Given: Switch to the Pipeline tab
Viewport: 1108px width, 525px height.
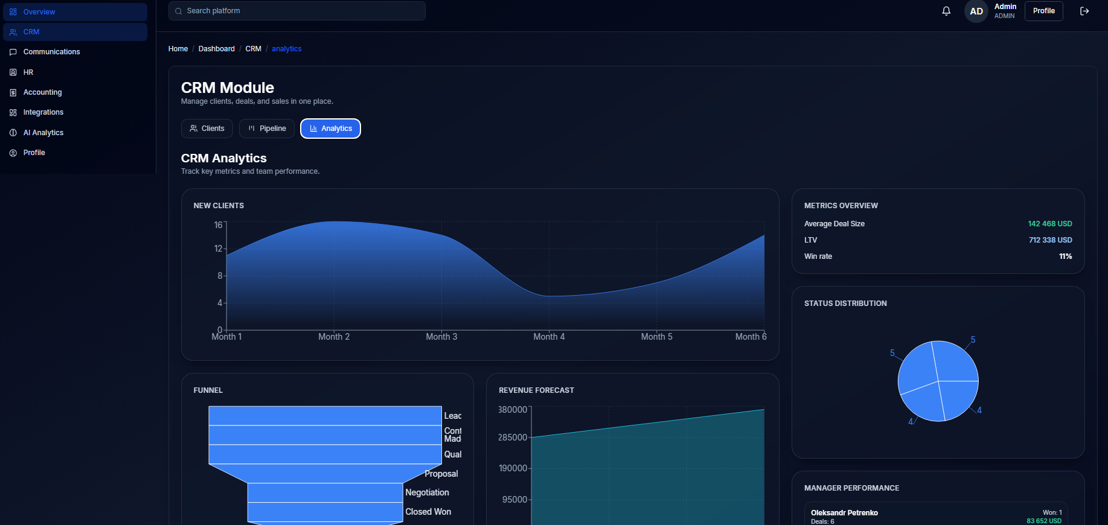Looking at the screenshot, I should coord(267,129).
